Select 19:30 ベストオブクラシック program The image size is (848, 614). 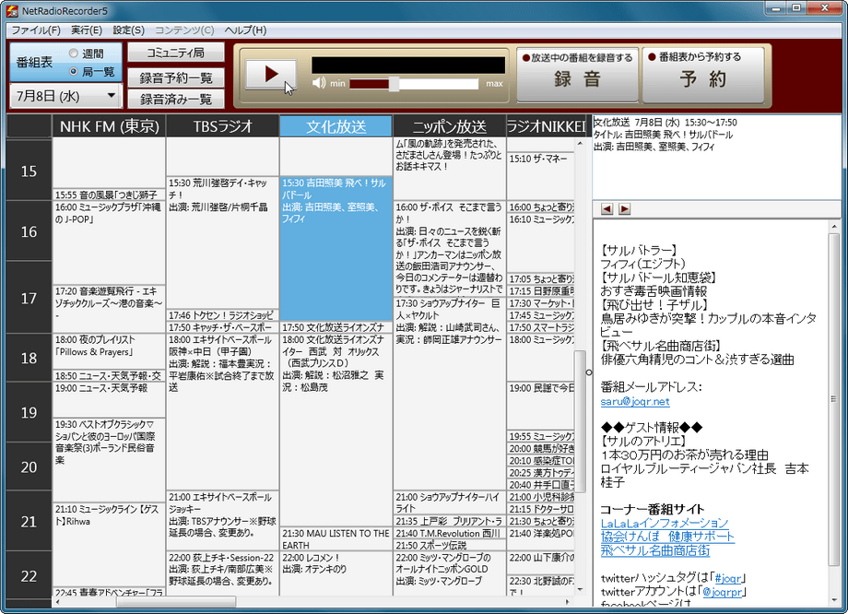click(x=110, y=460)
